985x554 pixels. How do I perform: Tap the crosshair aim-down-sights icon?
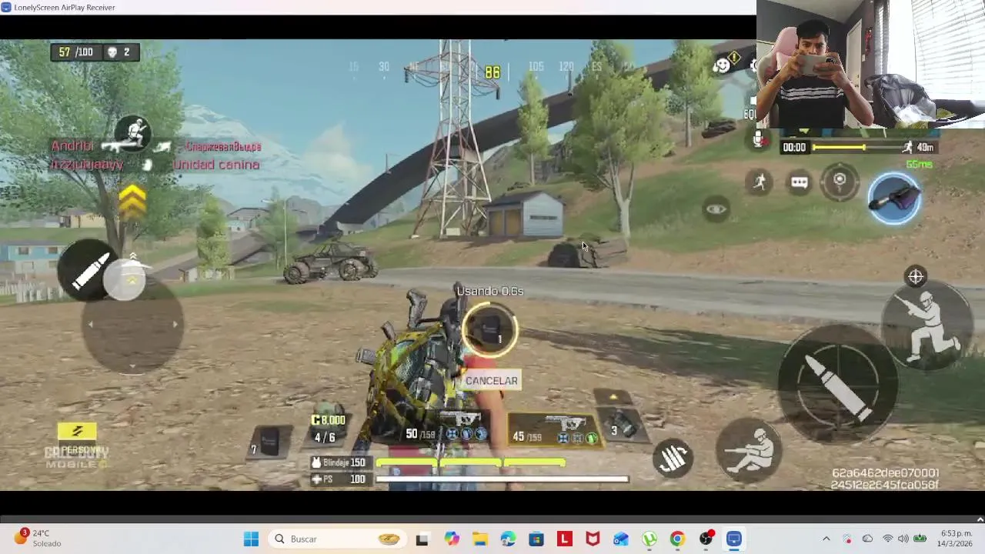point(916,276)
